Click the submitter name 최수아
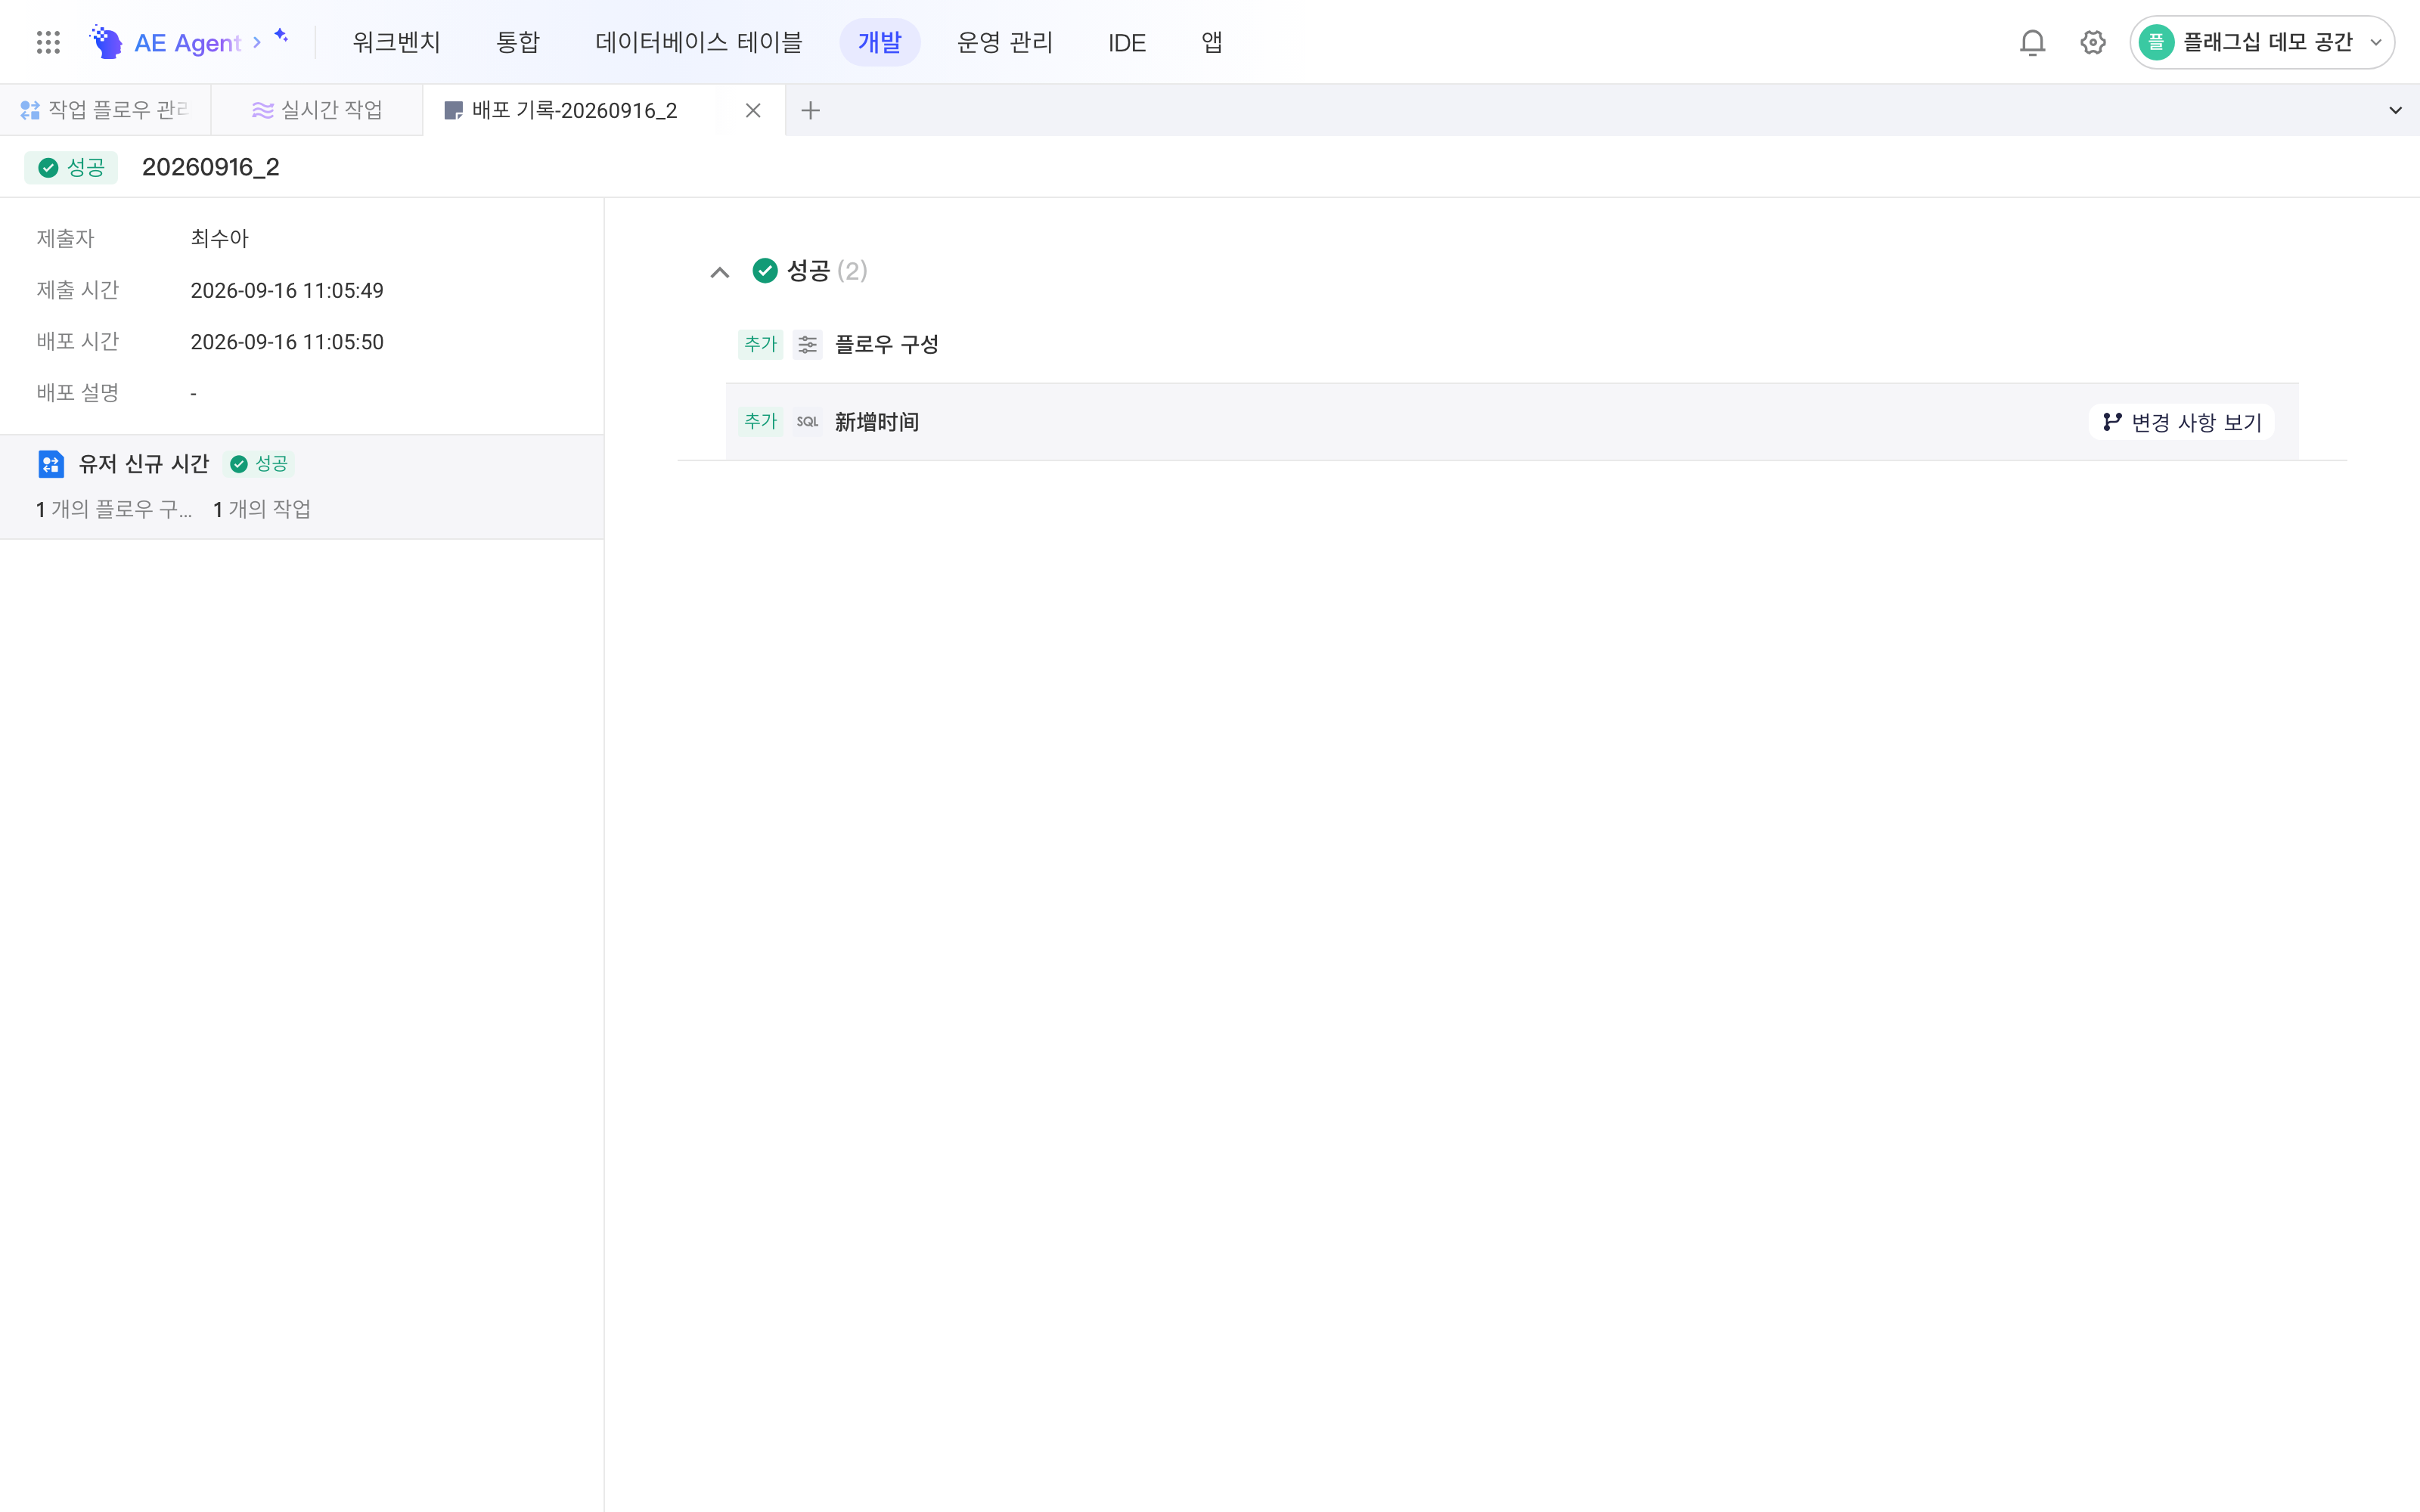 point(220,238)
